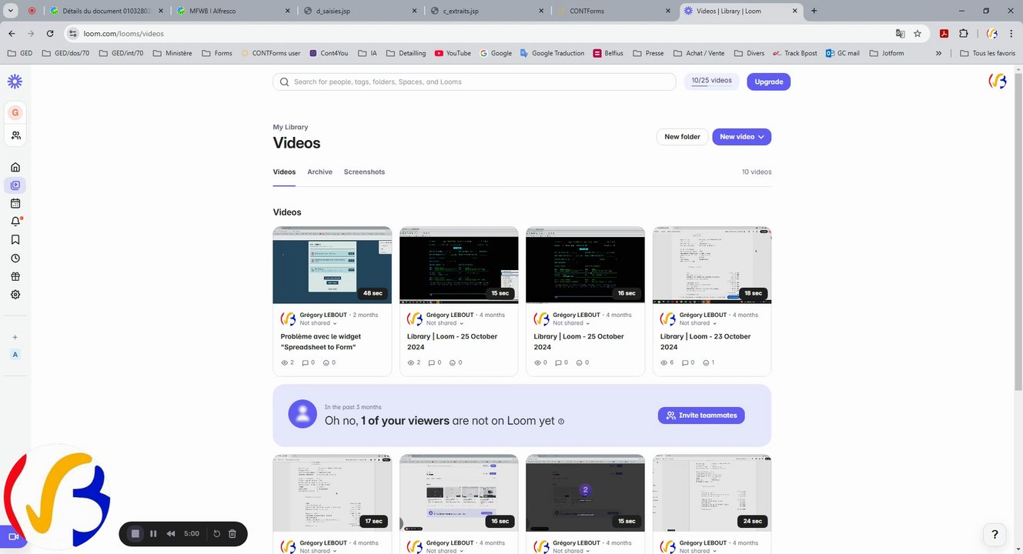Reload the page in Chrome
1023x554 pixels.
[50, 34]
